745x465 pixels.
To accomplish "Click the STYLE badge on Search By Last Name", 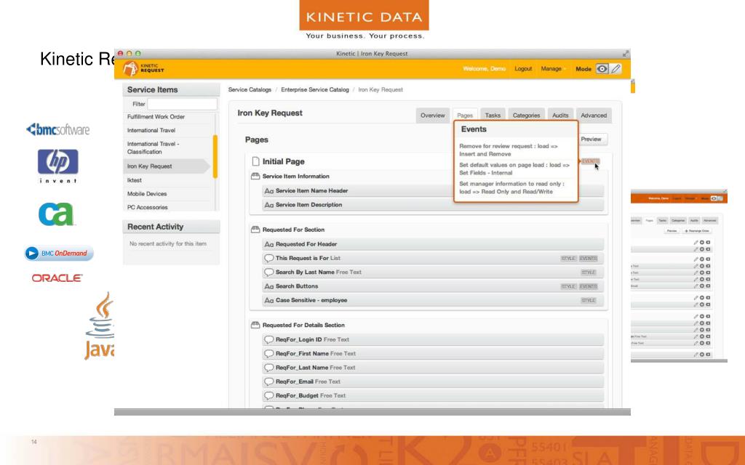I will pos(588,272).
